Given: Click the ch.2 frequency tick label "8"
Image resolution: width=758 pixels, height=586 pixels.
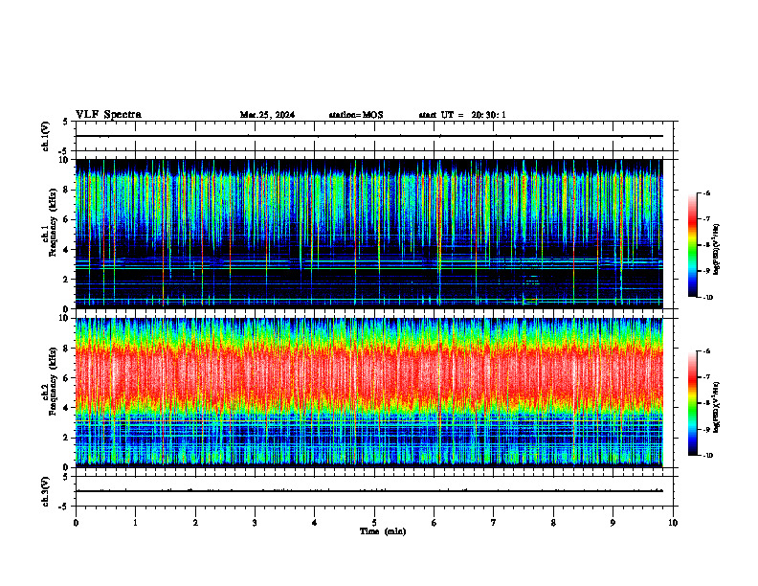Looking at the screenshot, I should [67, 349].
